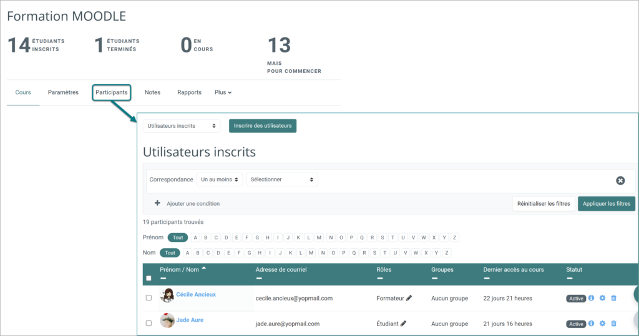The width and height of the screenshot is (639, 336).
Task: Filter Prénom by letter M
Action: [319, 238]
